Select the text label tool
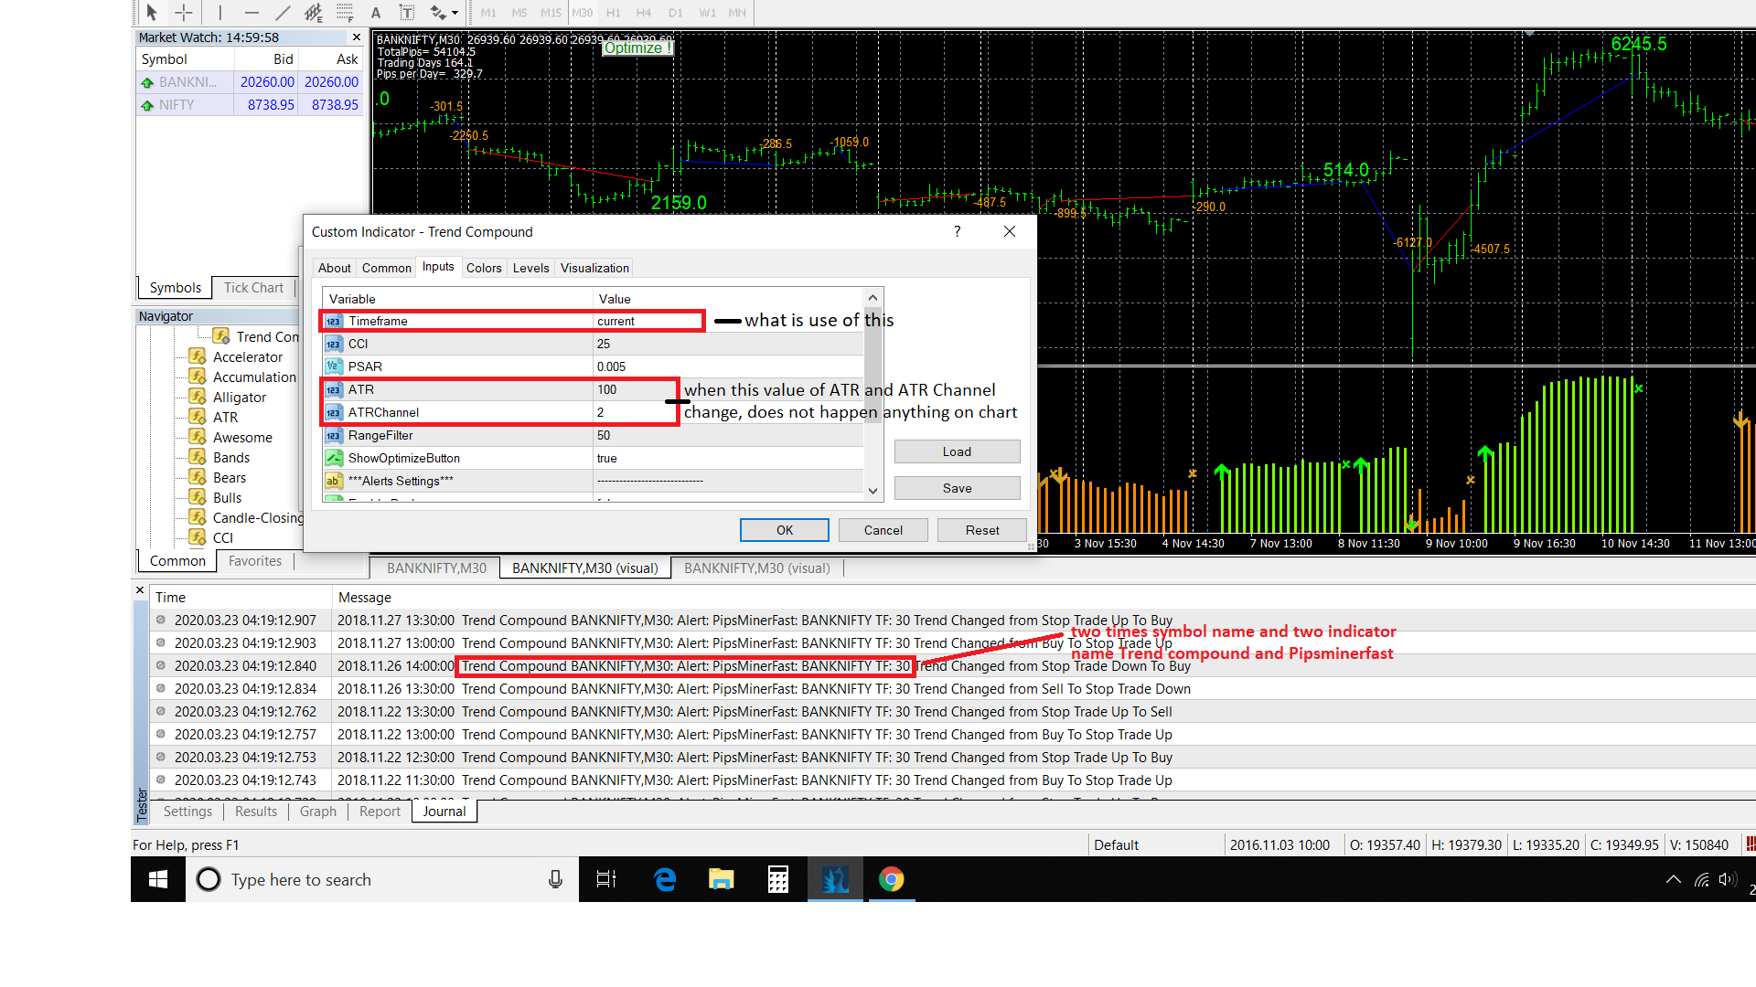1756x987 pixels. 407,13
